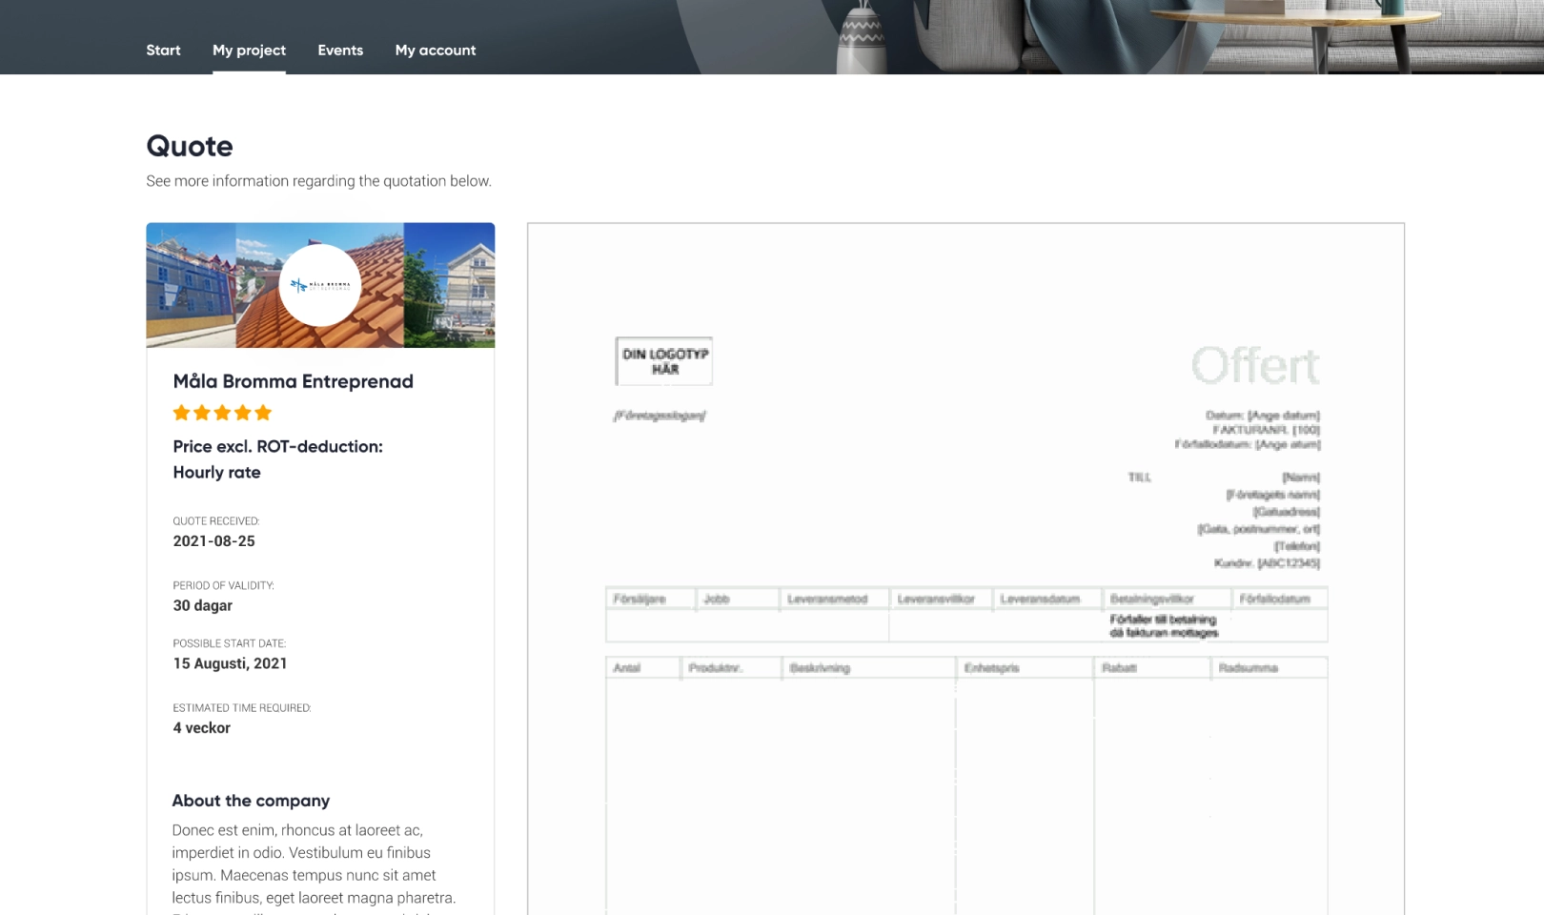Open the Start navigation tab
Viewport: 1544px width, 915px height.
pyautogui.click(x=163, y=51)
